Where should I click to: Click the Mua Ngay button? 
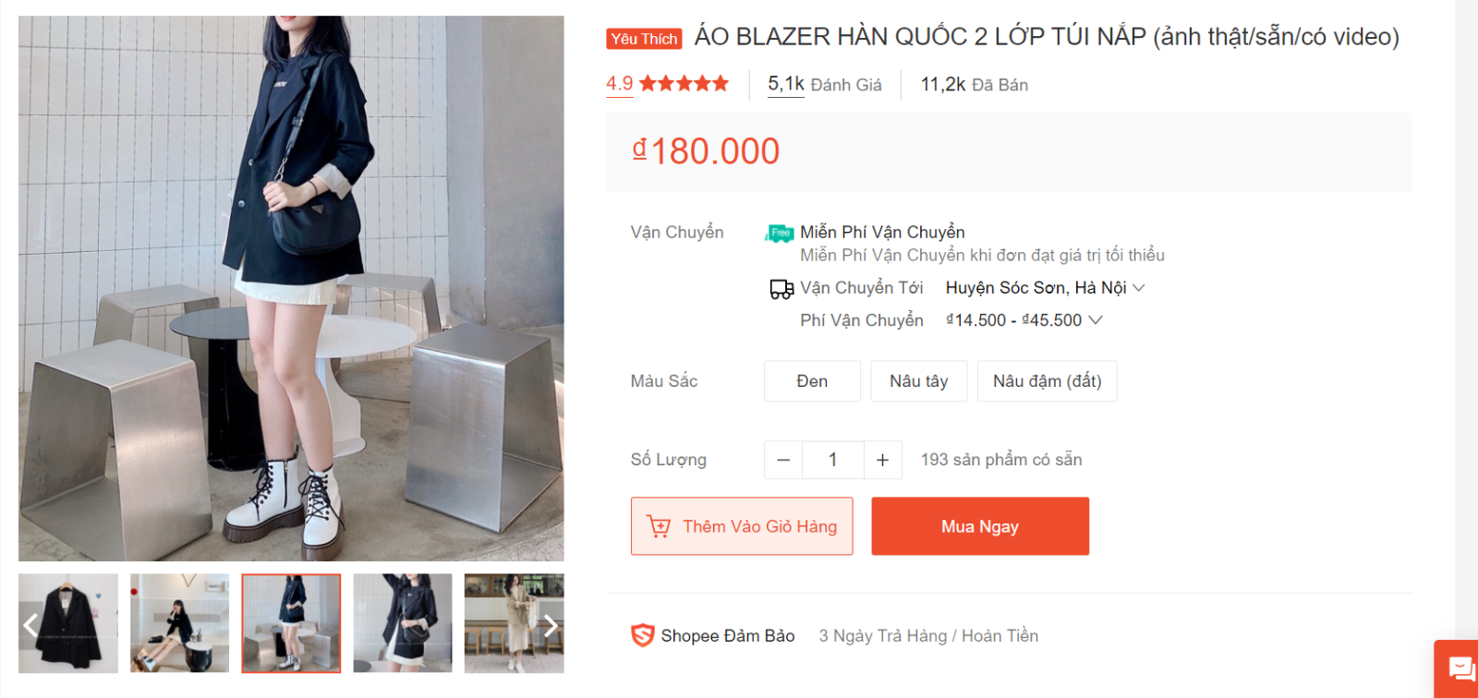pyautogui.click(x=980, y=526)
